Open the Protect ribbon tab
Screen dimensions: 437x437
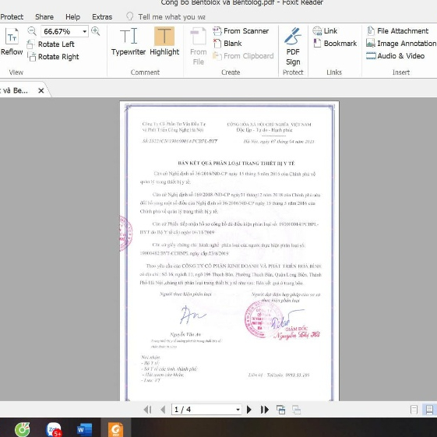click(12, 17)
